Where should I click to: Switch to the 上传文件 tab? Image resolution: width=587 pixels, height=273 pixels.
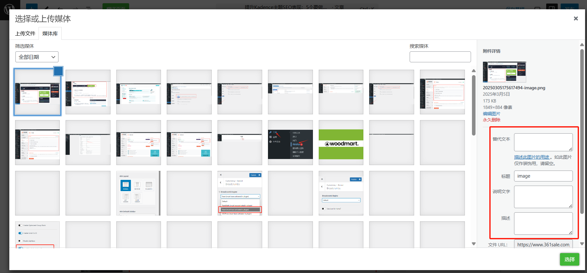(25, 33)
